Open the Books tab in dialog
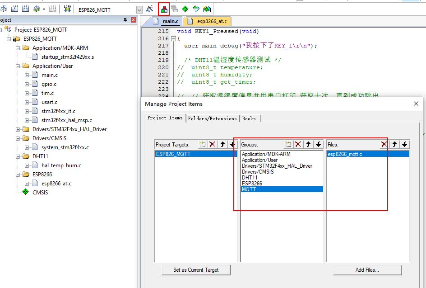This screenshot has width=426, height=288. click(249, 118)
